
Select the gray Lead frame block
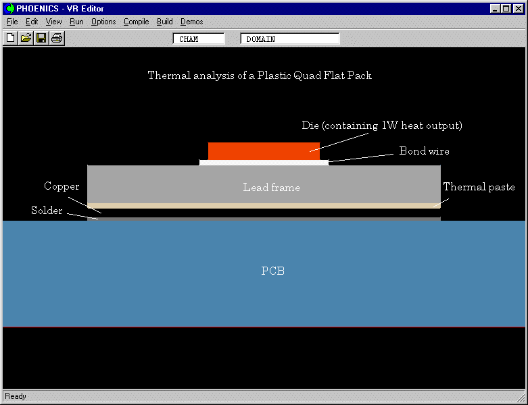pyautogui.click(x=169, y=184)
